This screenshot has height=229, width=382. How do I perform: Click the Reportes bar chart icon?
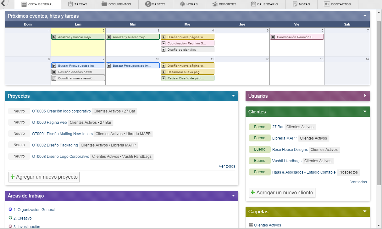click(x=215, y=4)
